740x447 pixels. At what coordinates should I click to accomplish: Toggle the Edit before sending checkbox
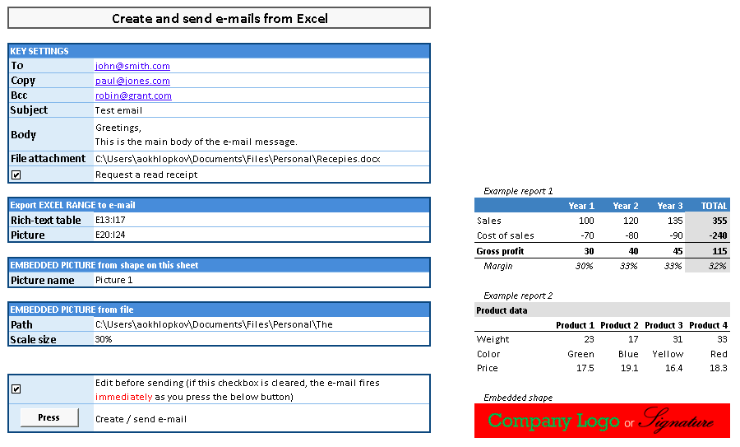click(16, 389)
